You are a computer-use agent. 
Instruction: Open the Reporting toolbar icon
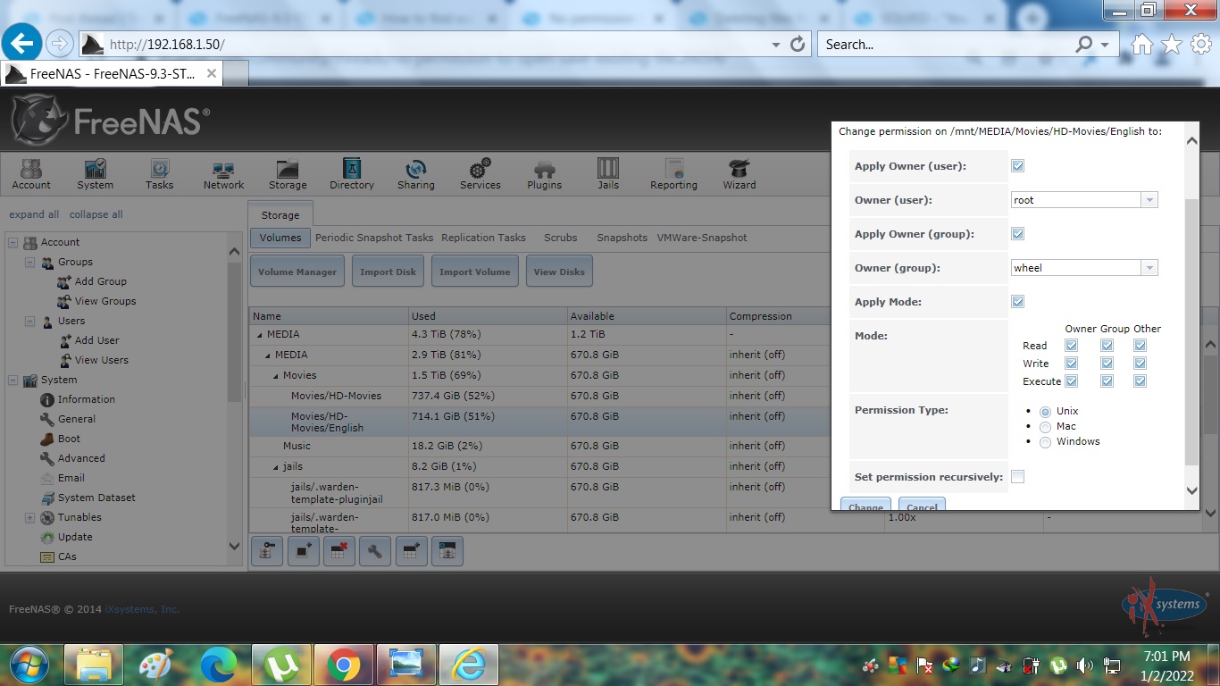pos(673,174)
